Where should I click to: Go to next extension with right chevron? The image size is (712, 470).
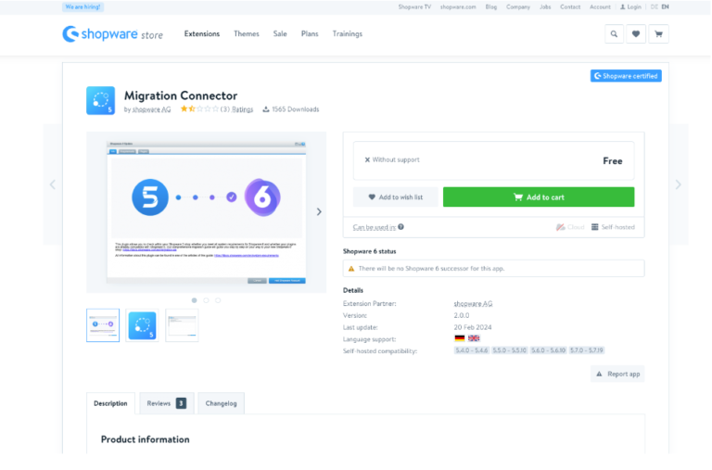(678, 184)
